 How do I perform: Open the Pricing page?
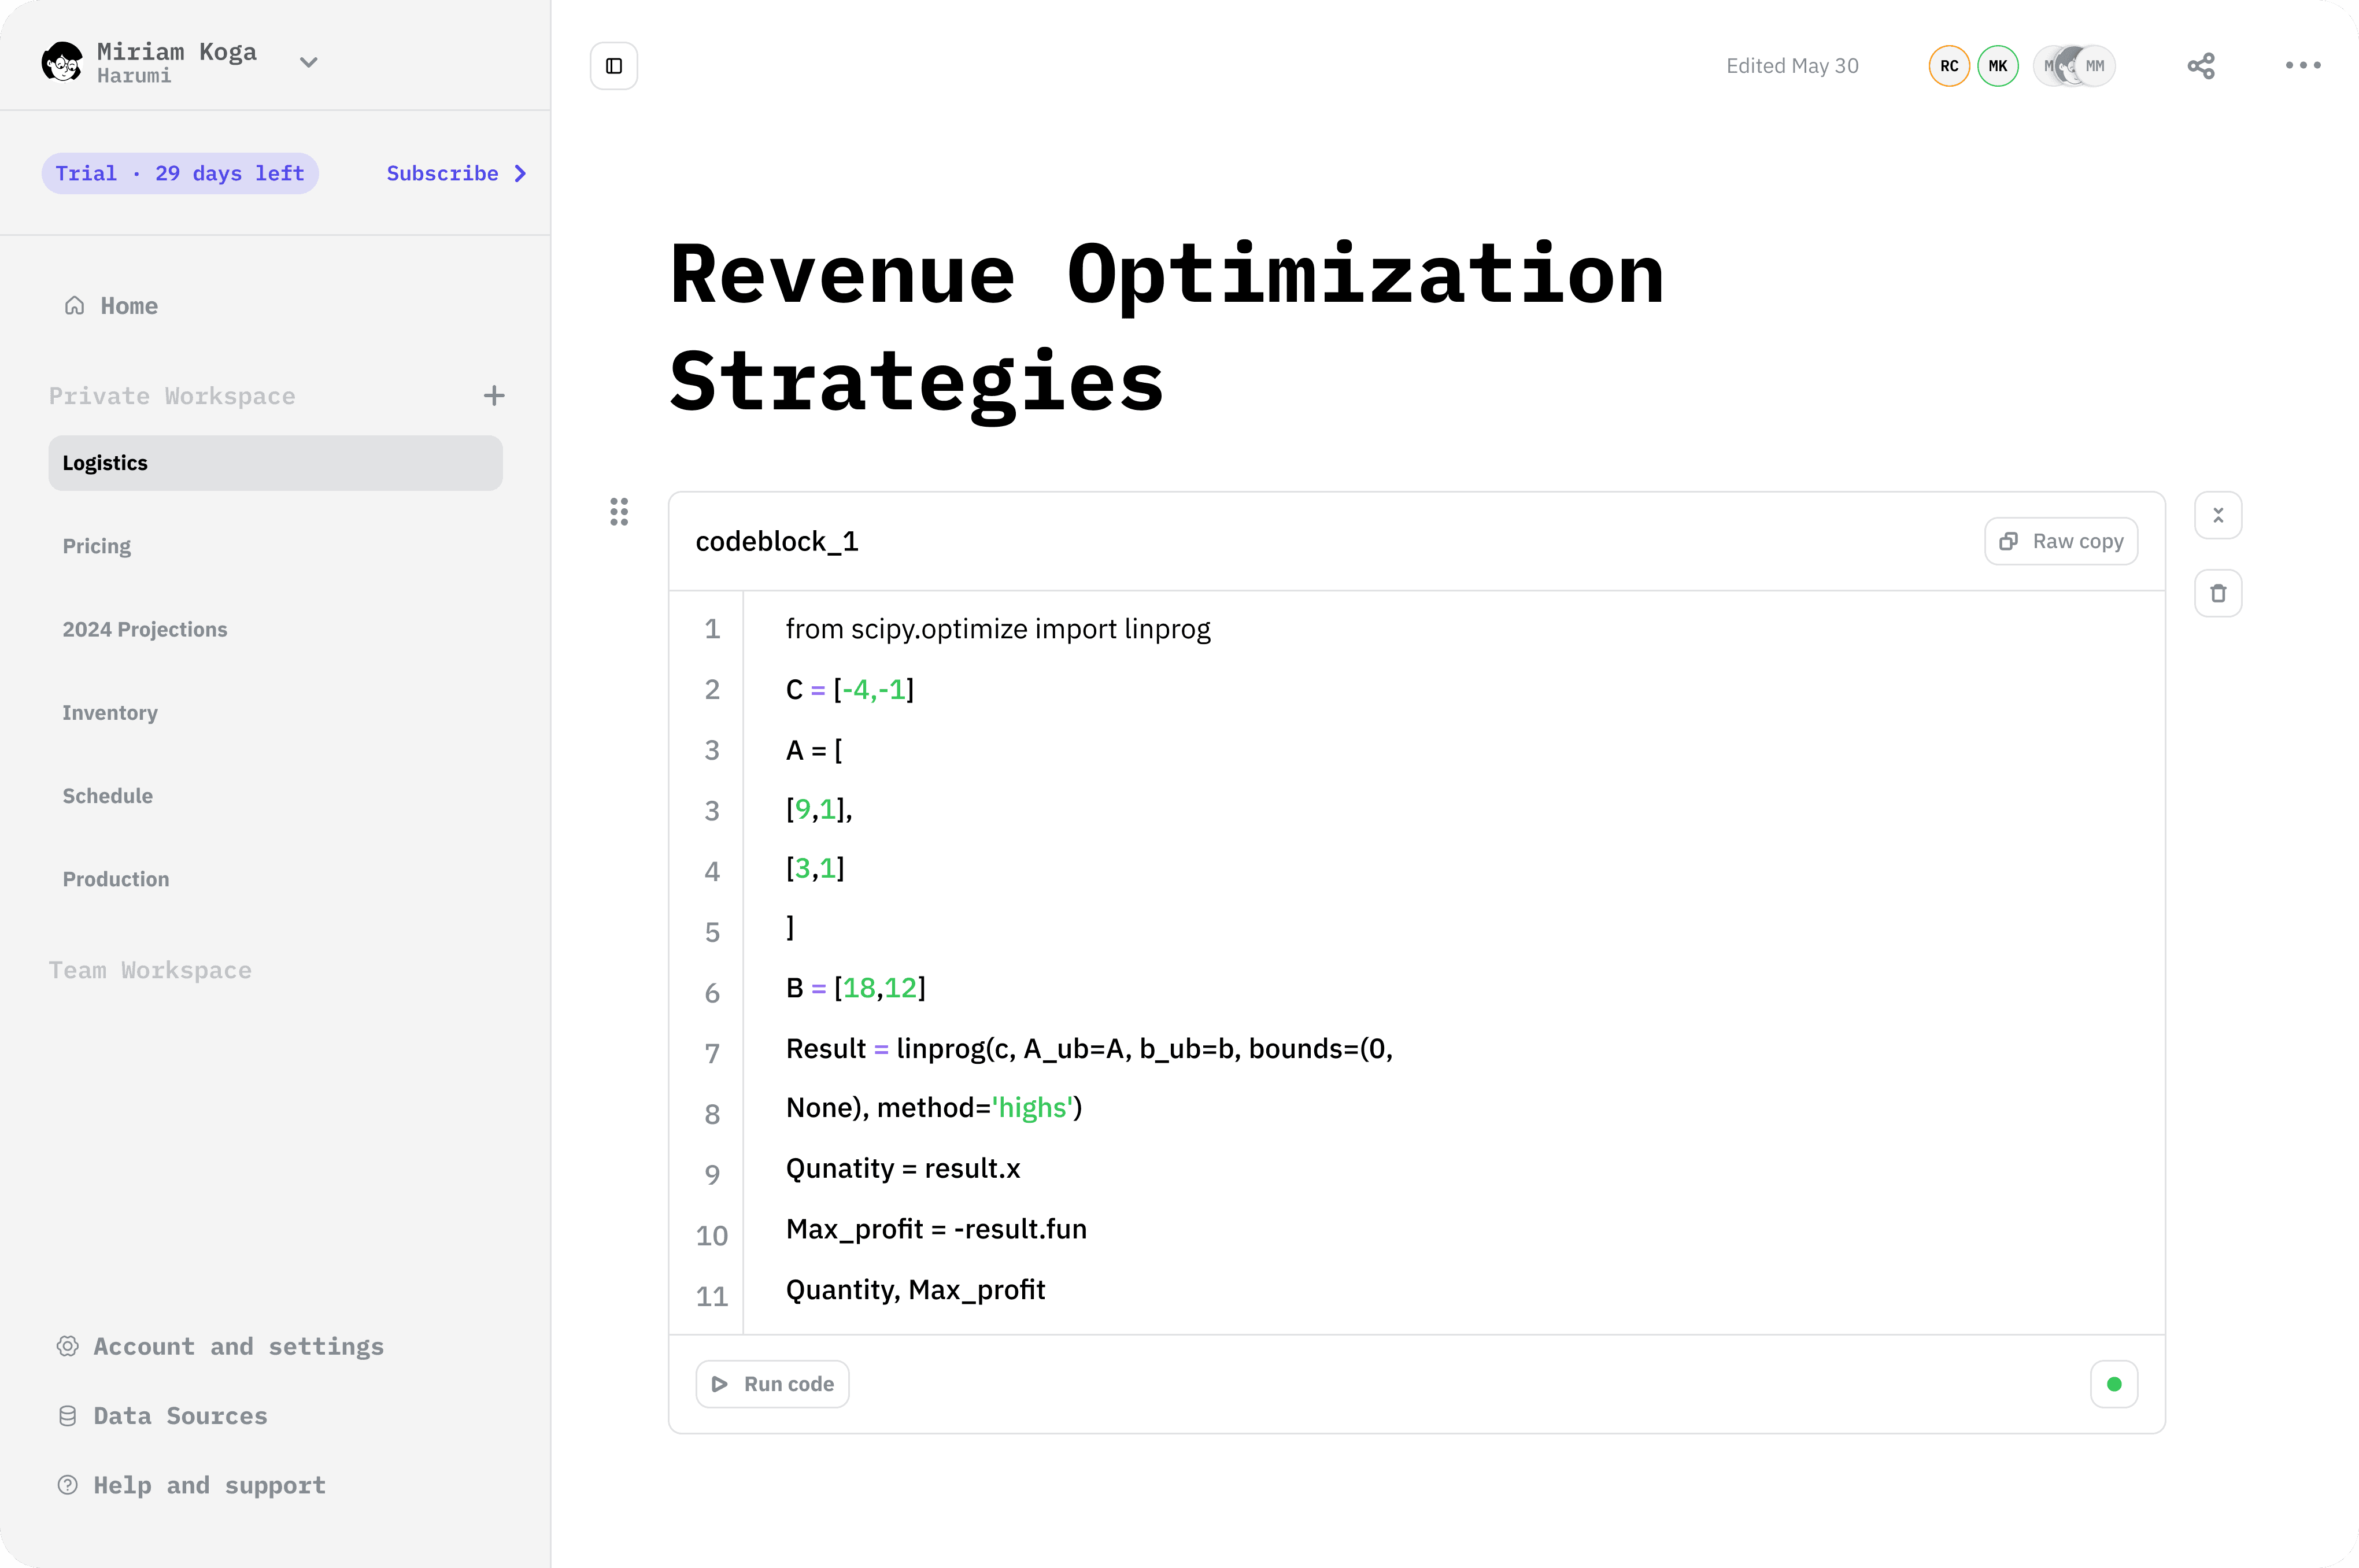click(97, 546)
